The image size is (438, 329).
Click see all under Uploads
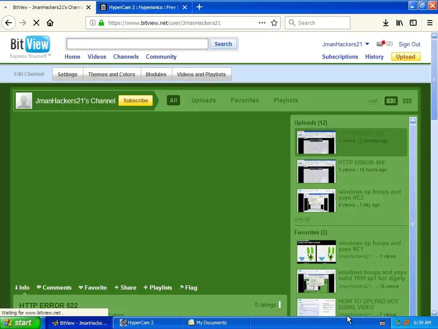(x=302, y=219)
